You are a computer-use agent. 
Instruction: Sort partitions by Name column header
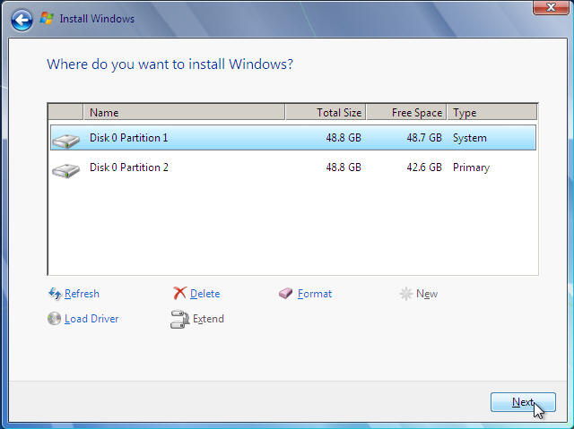pyautogui.click(x=184, y=113)
